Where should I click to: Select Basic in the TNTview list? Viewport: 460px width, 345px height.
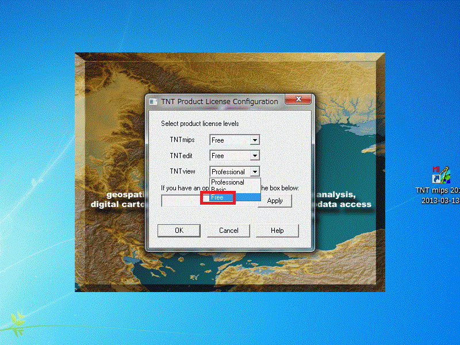[235, 190]
